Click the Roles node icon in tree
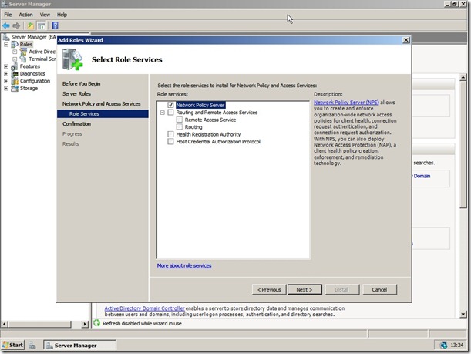The width and height of the screenshot is (471, 354). pyautogui.click(x=15, y=44)
